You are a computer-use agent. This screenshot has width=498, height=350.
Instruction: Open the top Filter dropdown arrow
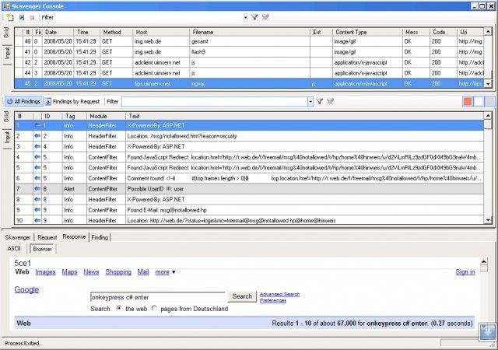pyautogui.click(x=246, y=17)
